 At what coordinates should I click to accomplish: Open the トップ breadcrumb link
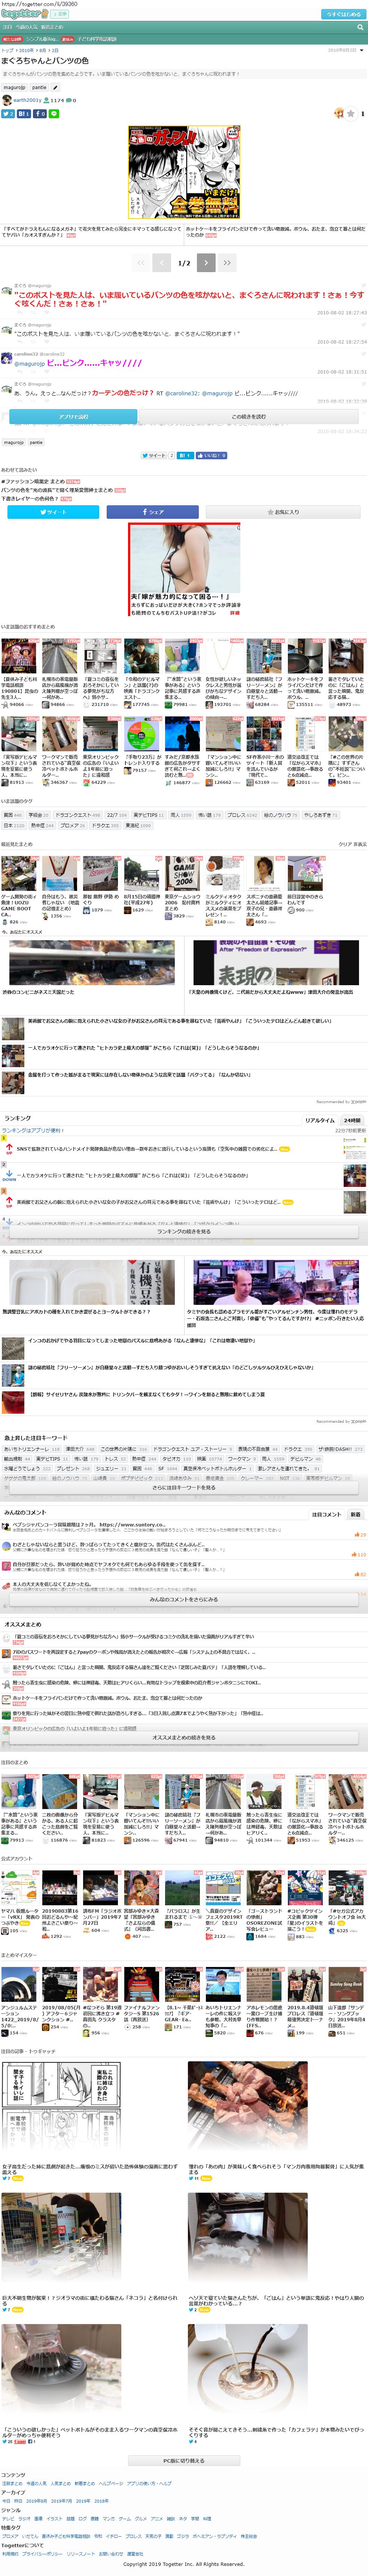(x=7, y=50)
